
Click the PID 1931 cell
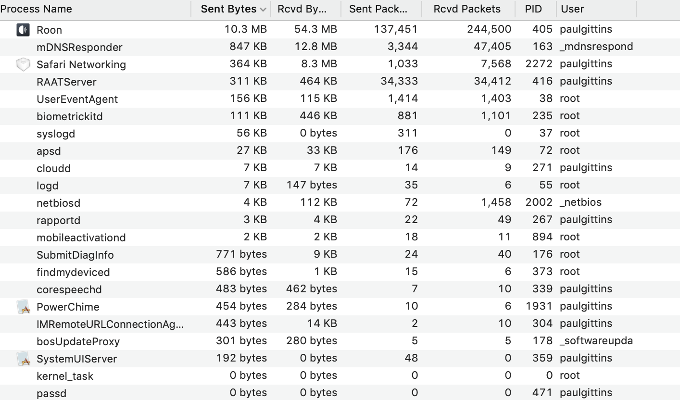539,306
